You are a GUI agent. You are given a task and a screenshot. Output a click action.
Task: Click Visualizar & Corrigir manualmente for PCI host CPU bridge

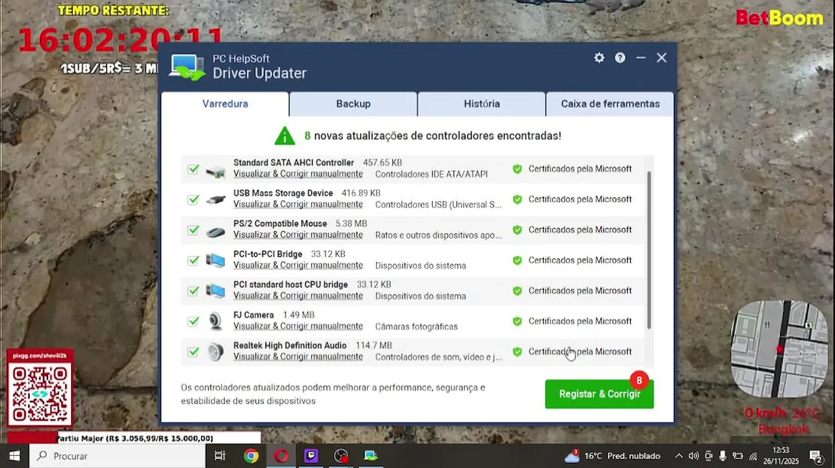(x=298, y=296)
